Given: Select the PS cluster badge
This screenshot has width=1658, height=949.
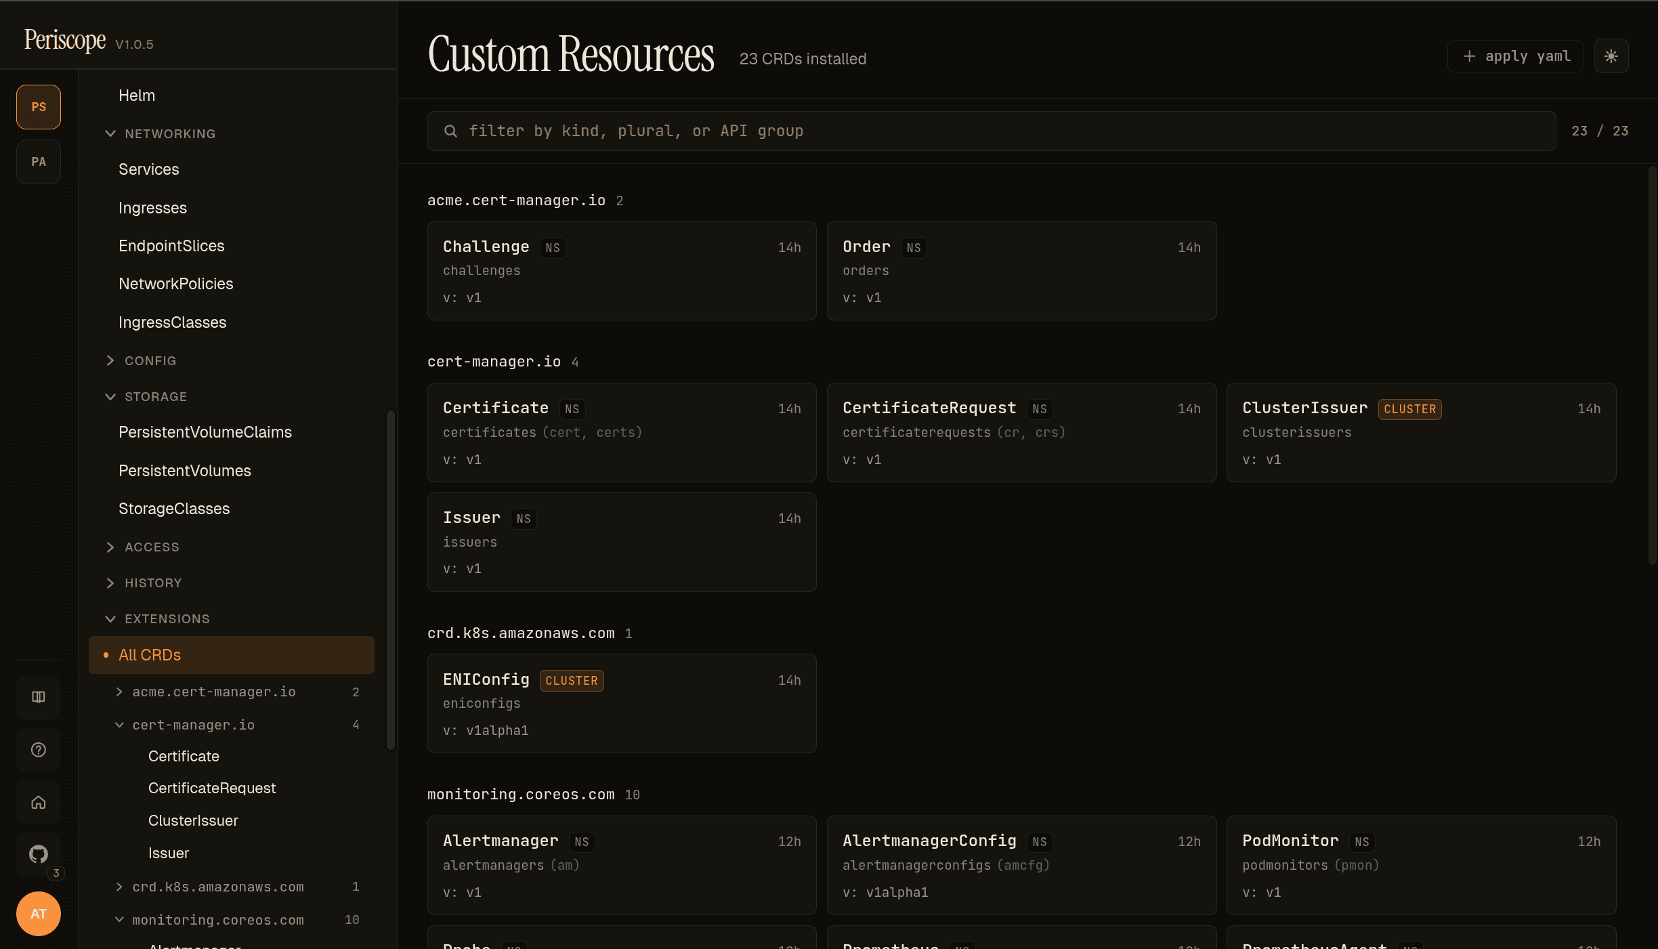Looking at the screenshot, I should [39, 107].
